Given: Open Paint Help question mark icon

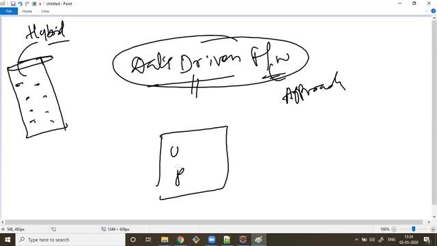Looking at the screenshot, I should pos(434,11).
